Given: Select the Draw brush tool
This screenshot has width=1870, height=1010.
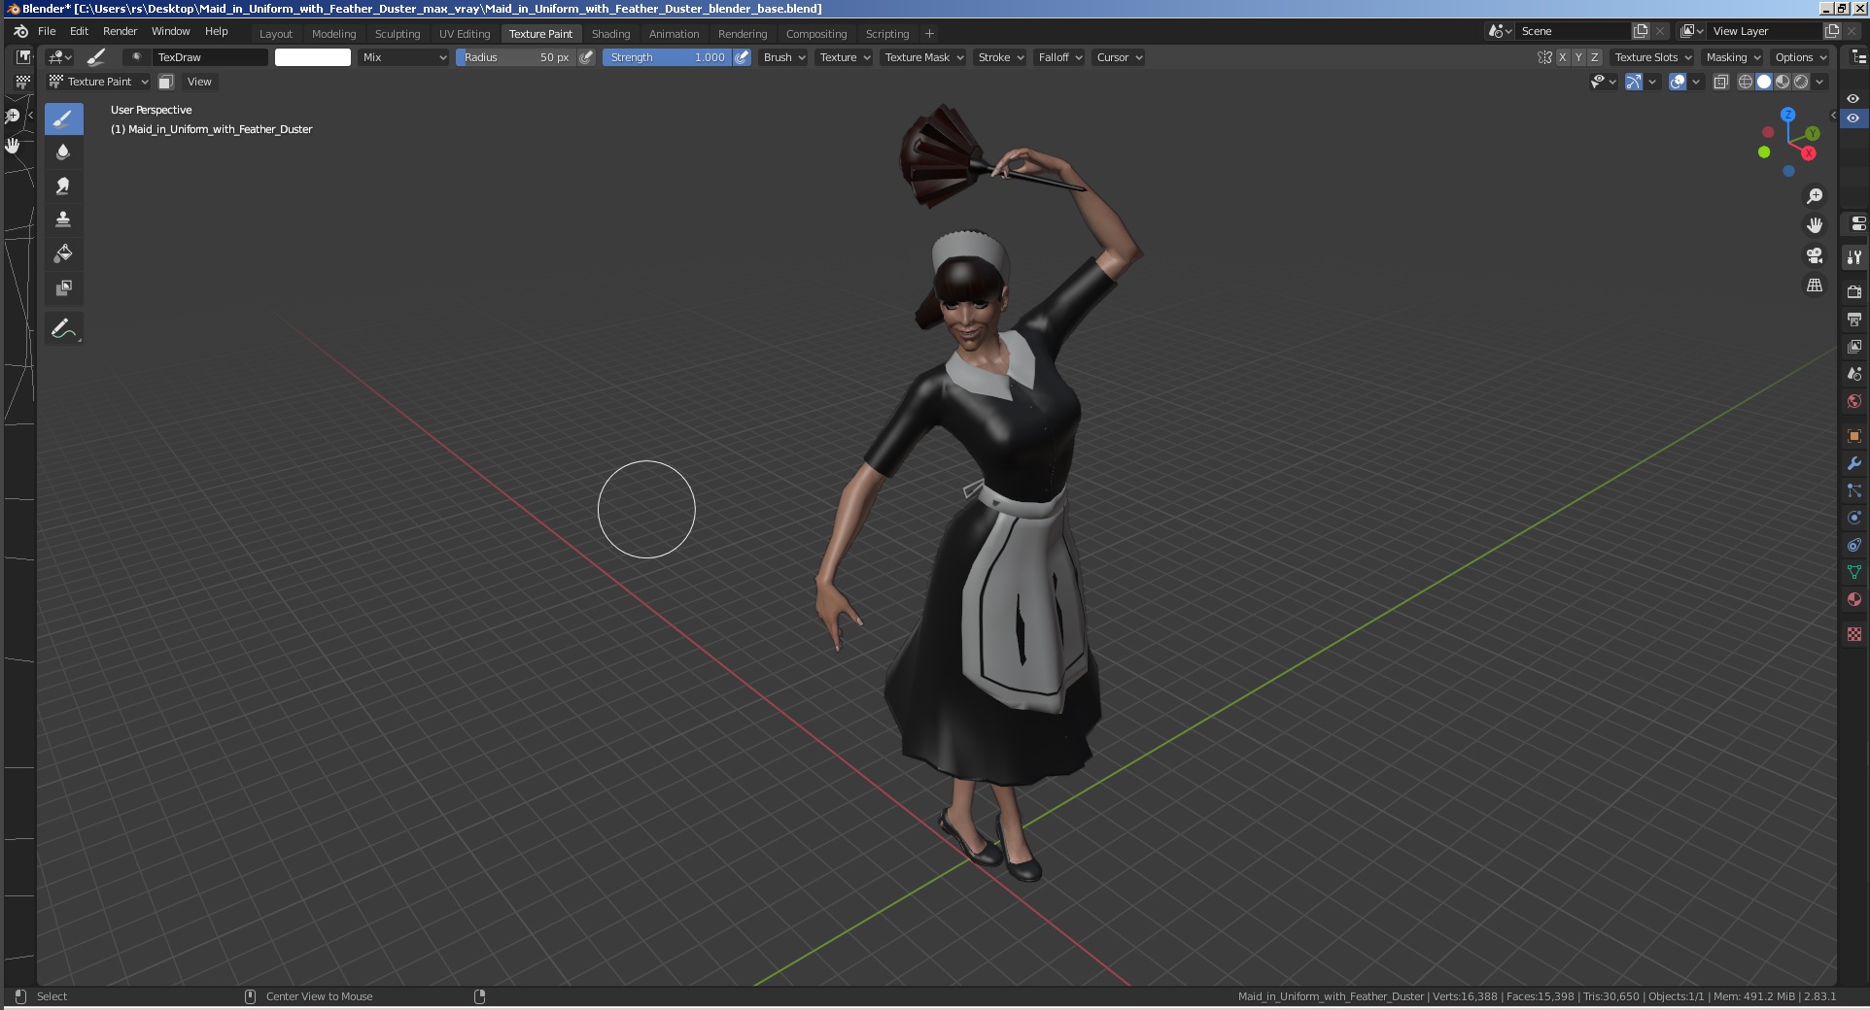Looking at the screenshot, I should [x=63, y=118].
